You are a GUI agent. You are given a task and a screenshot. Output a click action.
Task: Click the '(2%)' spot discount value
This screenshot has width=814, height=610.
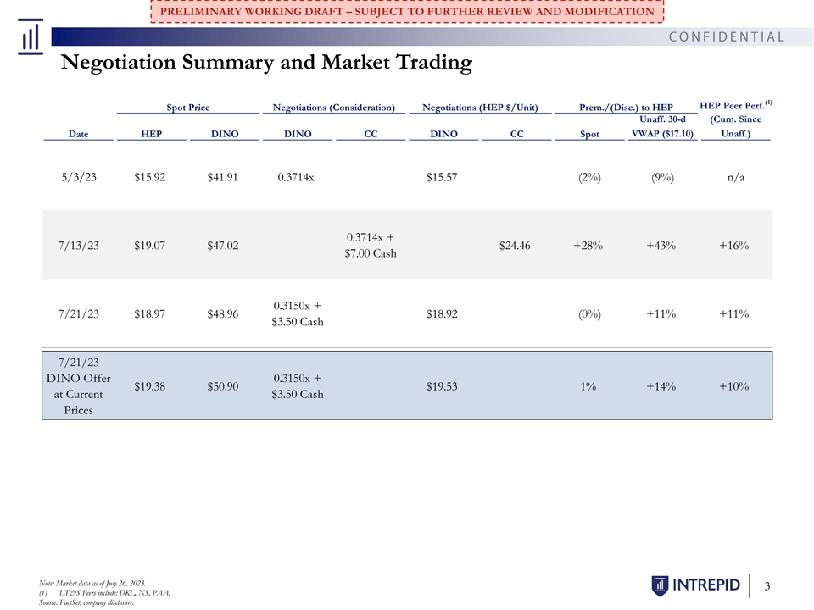pyautogui.click(x=589, y=177)
